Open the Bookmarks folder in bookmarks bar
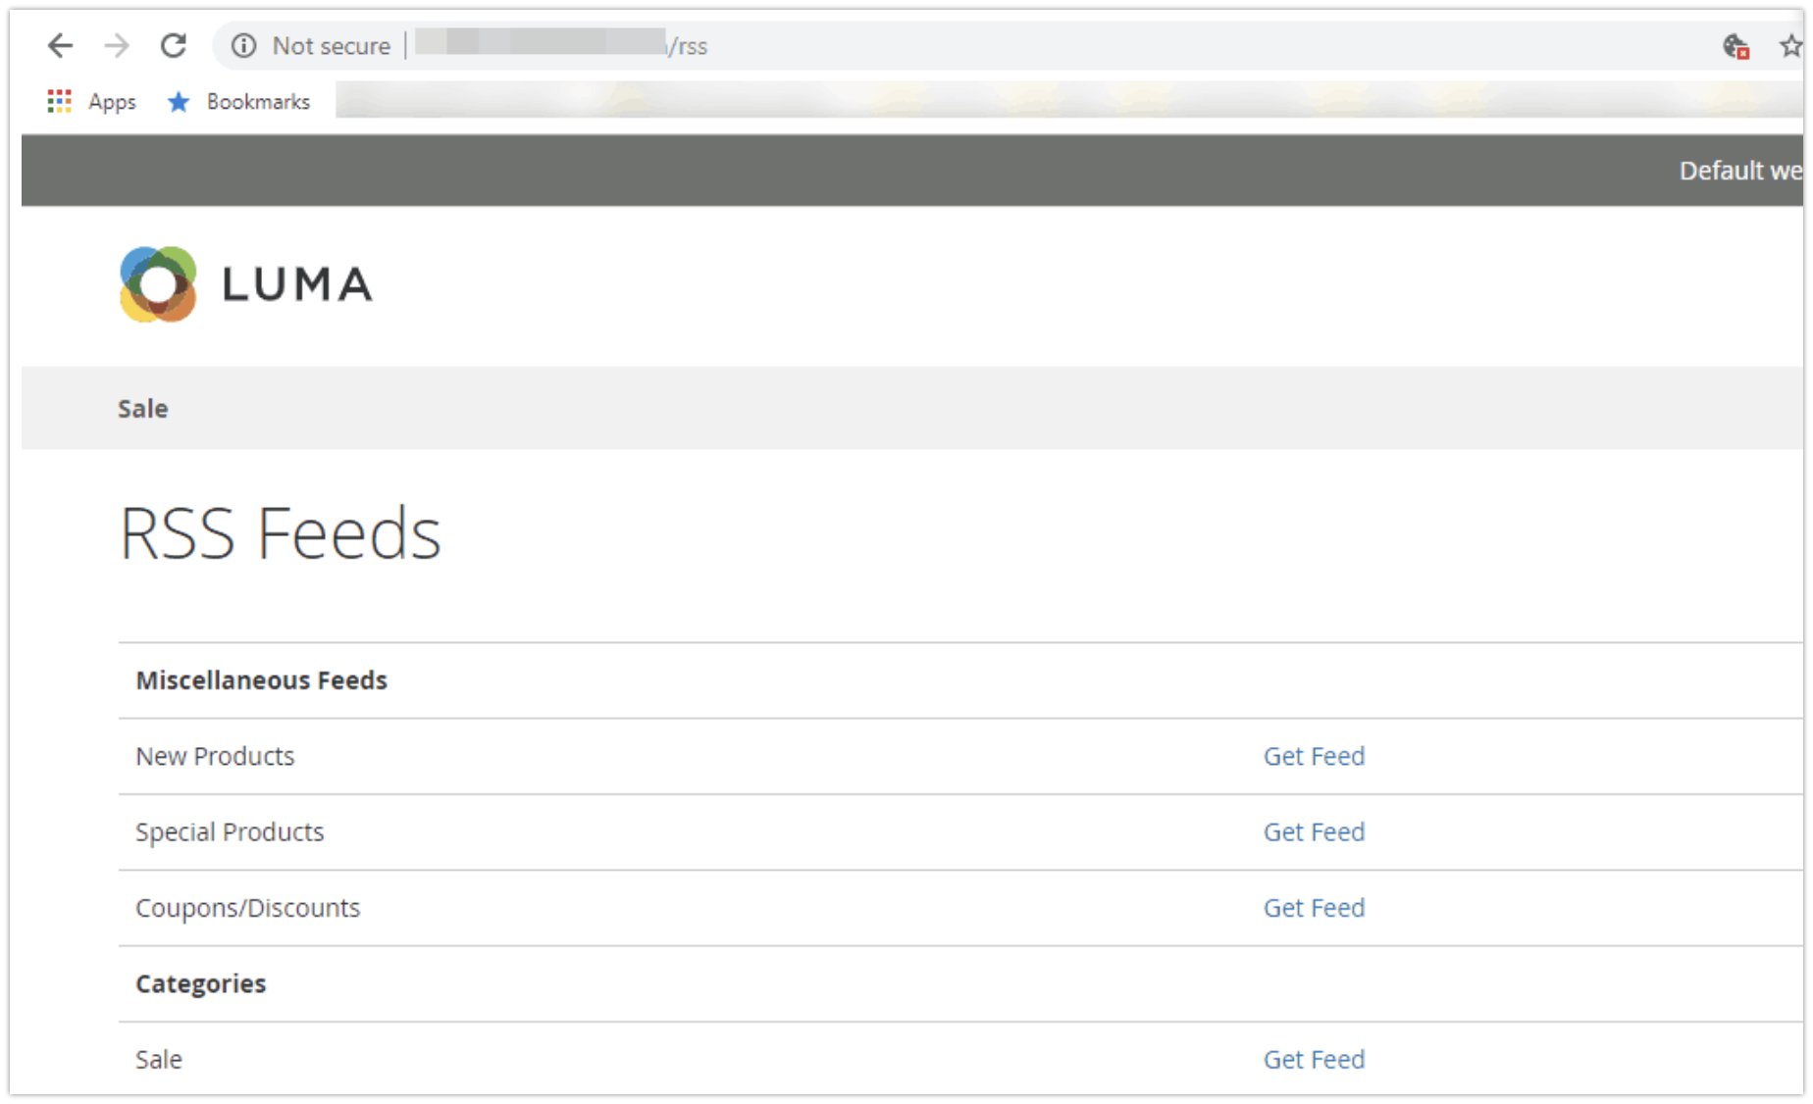This screenshot has height=1104, width=1813. 258,101
